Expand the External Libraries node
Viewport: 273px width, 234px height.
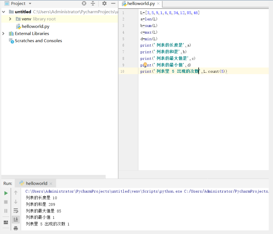pyautogui.click(x=3, y=33)
